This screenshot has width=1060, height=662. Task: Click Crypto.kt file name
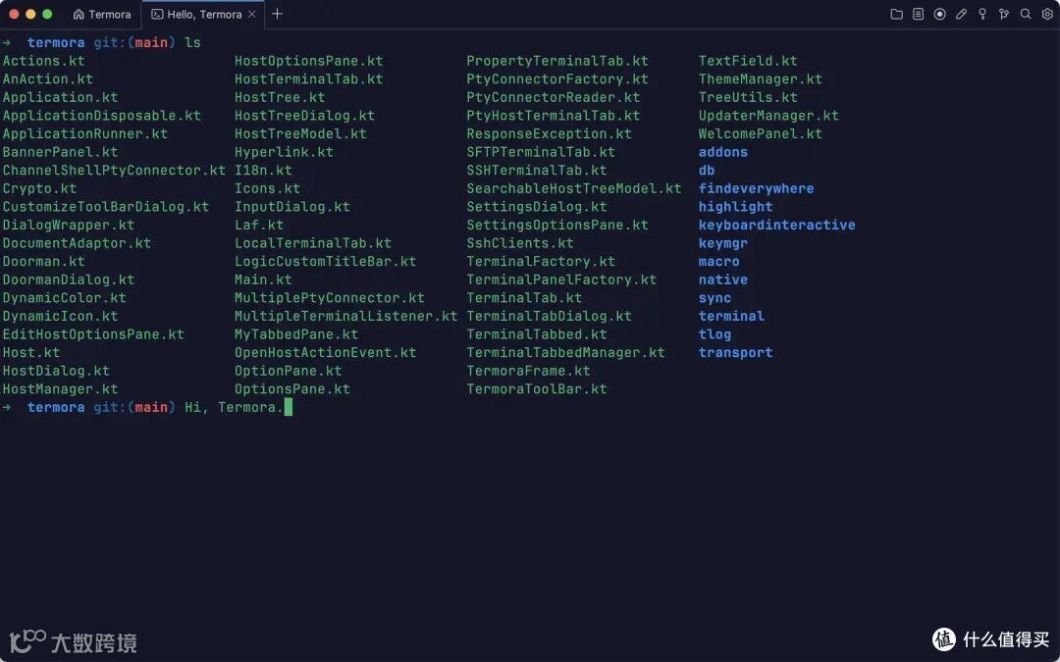(x=40, y=188)
